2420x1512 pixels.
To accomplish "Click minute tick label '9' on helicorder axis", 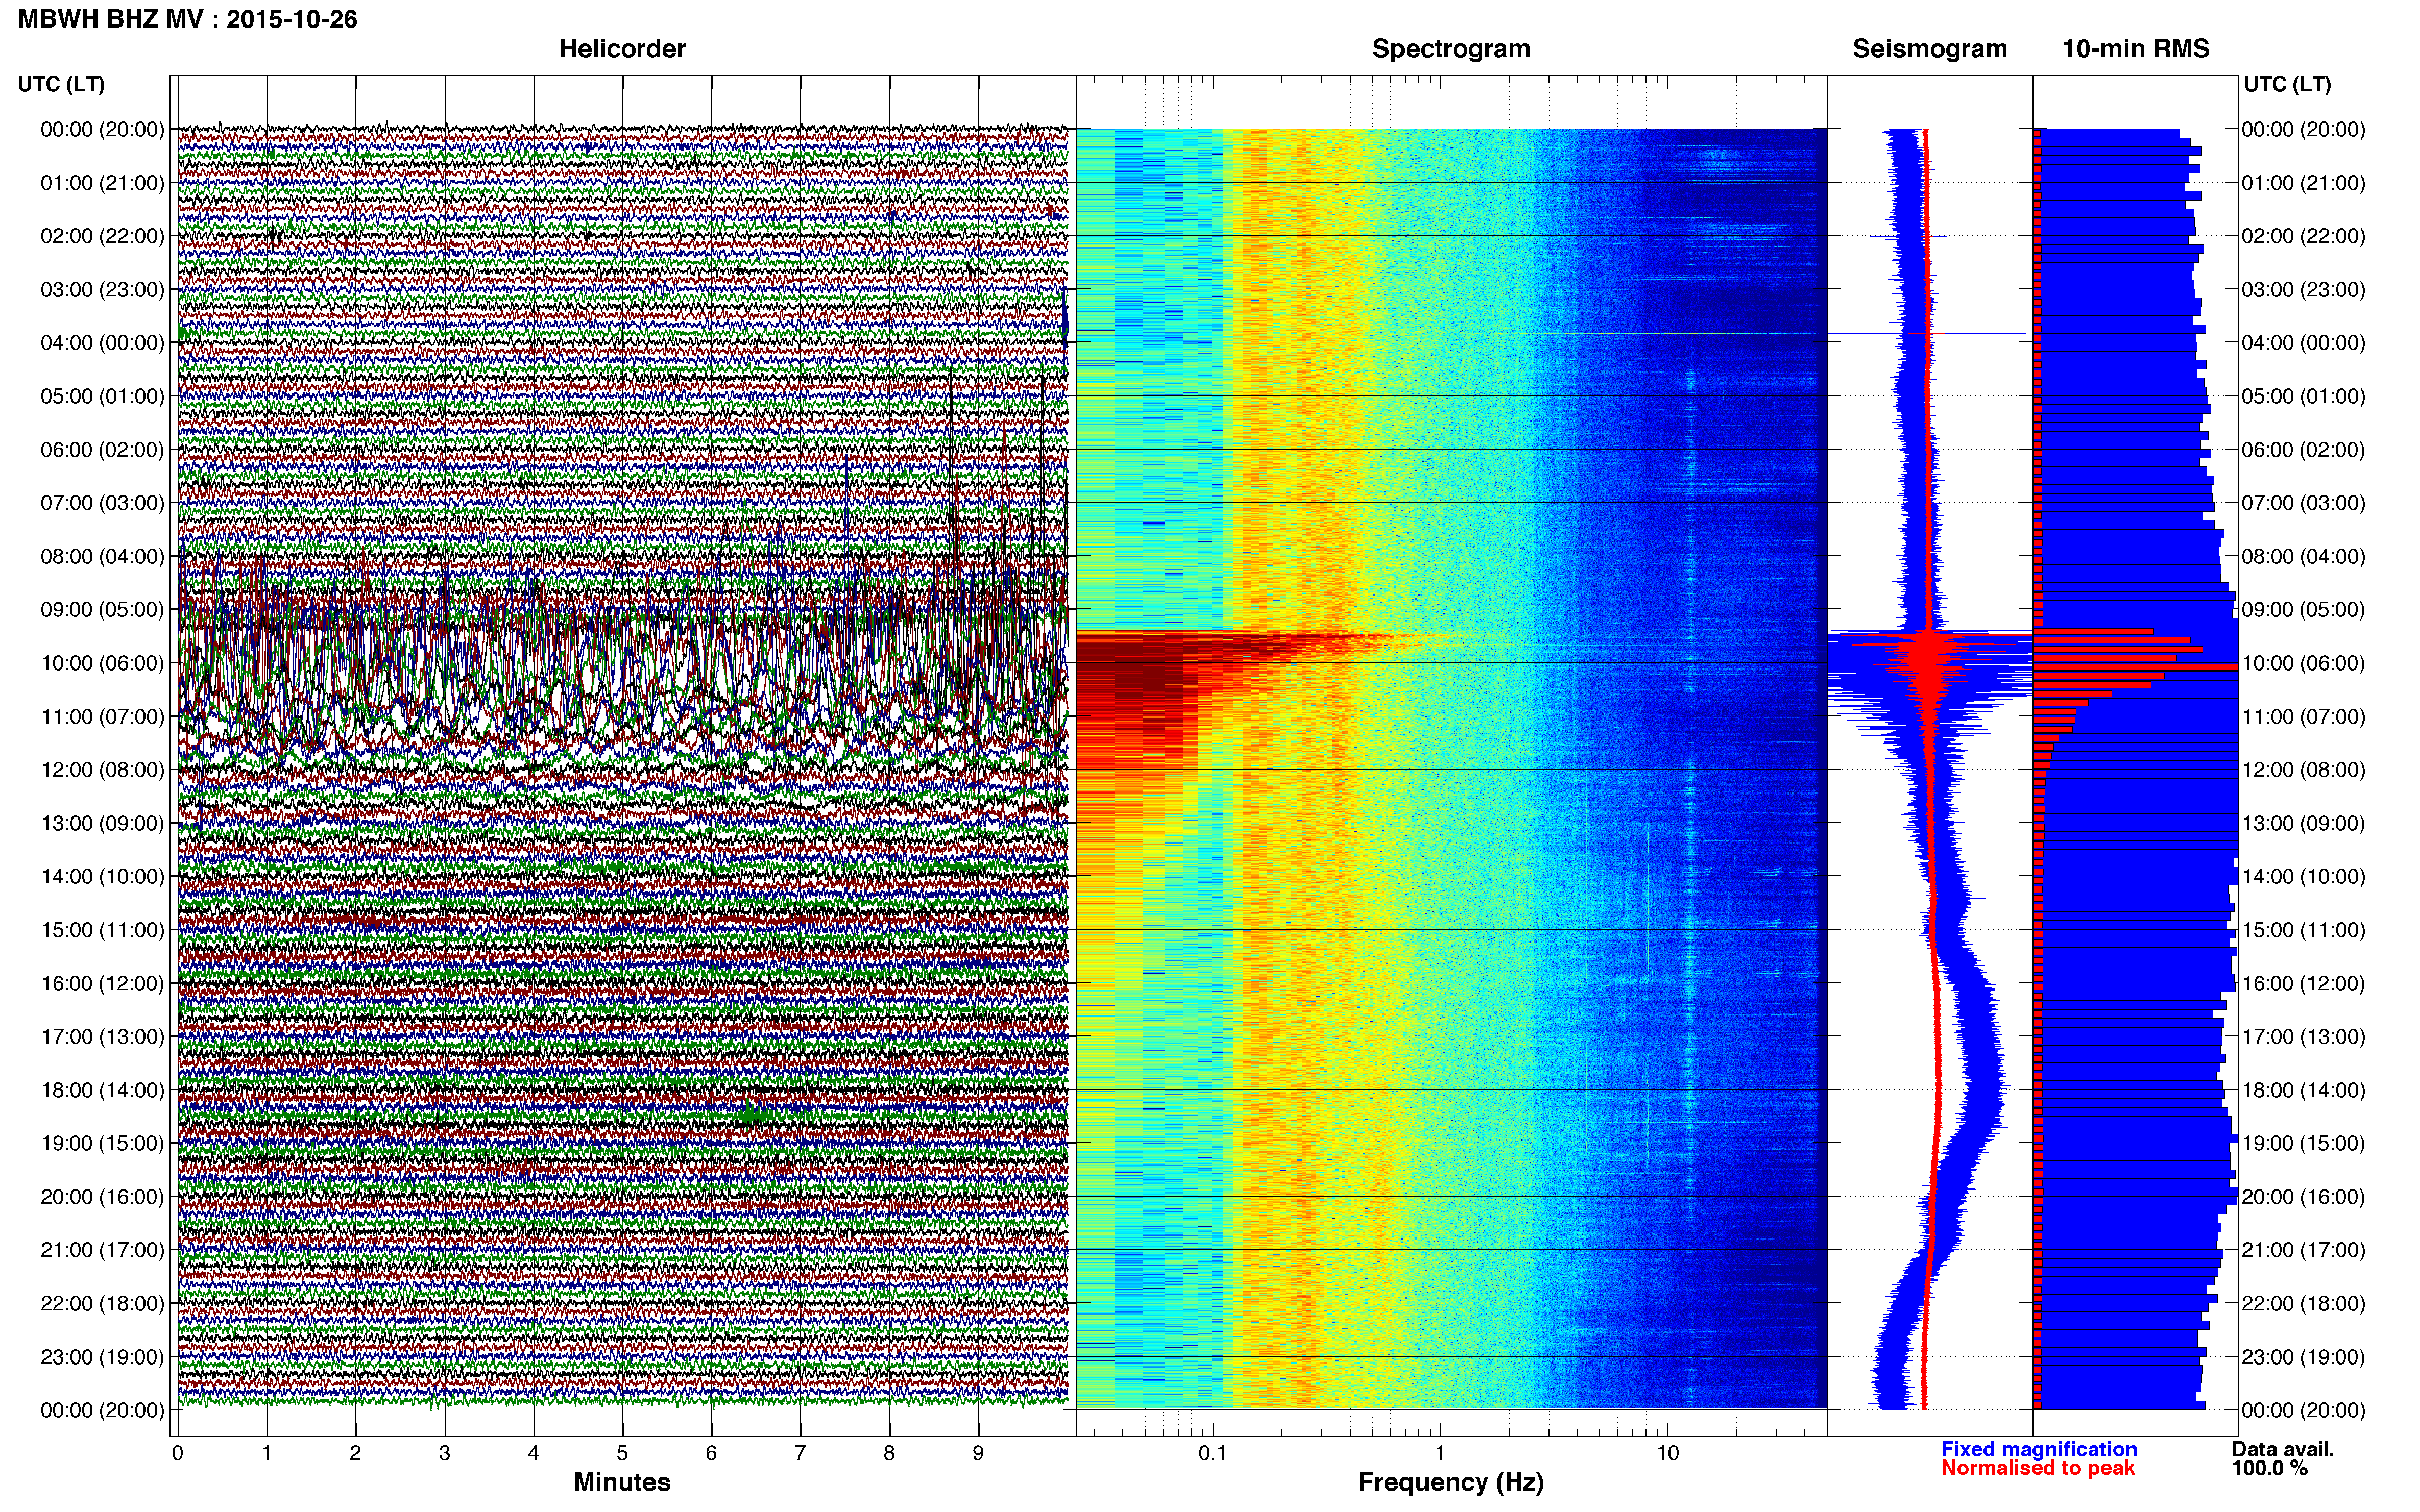I will click(978, 1454).
